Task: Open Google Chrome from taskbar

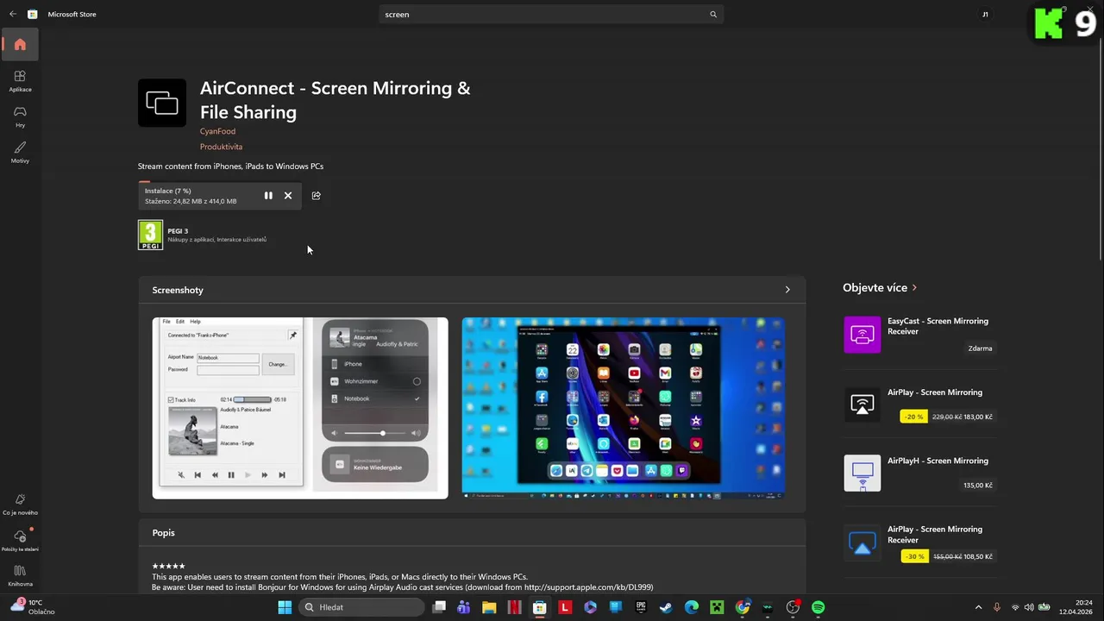Action: point(742,607)
